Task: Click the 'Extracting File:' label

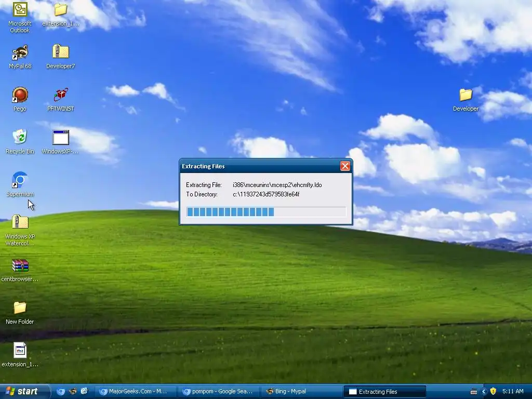Action: click(x=204, y=185)
